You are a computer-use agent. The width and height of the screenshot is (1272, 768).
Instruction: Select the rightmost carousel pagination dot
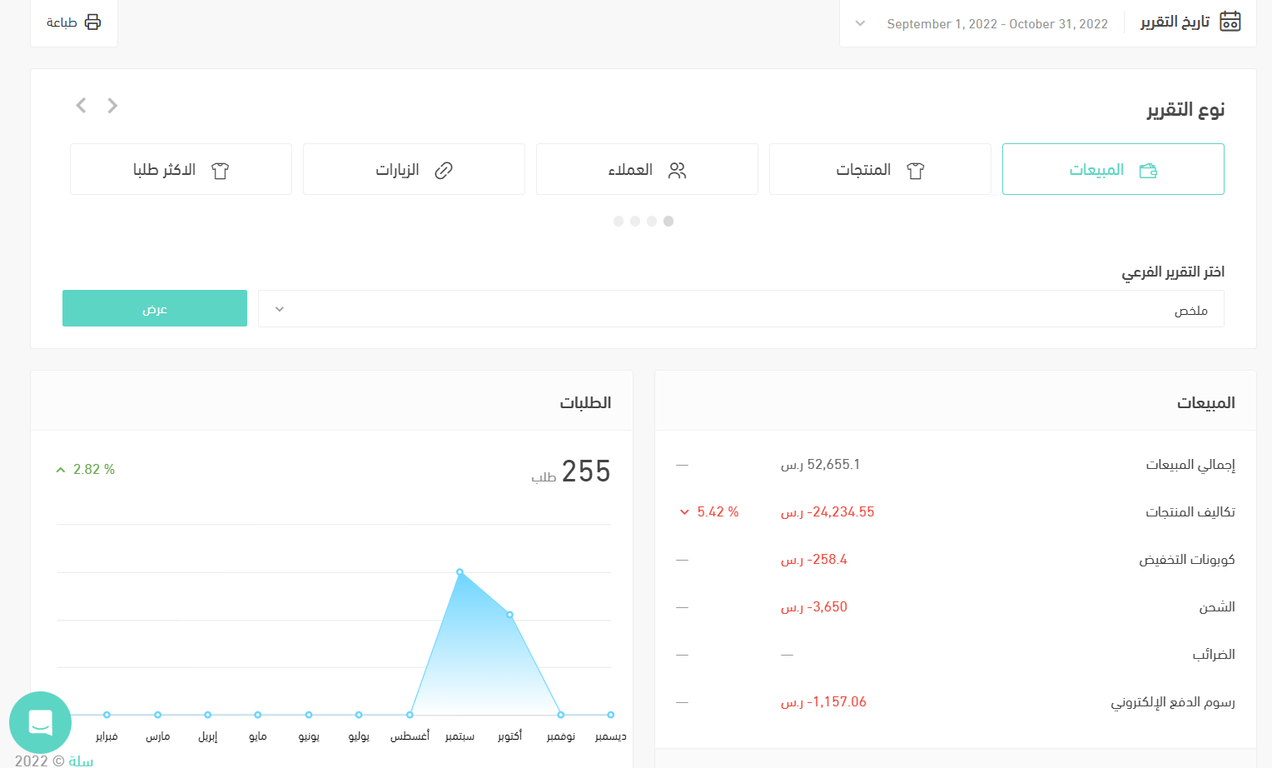pyautogui.click(x=668, y=222)
